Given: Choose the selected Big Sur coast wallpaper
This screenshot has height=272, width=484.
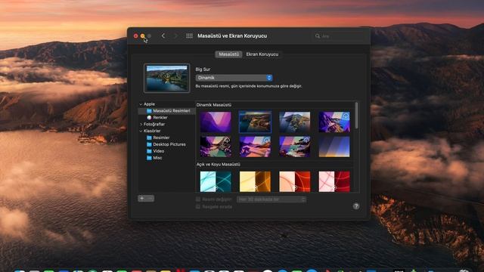Looking at the screenshot, I should coord(255,122).
